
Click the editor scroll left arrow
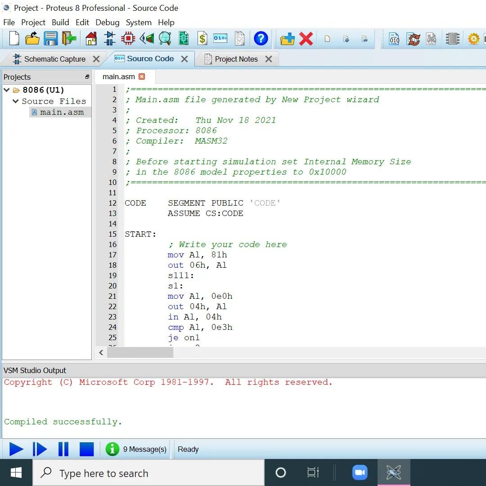[101, 352]
